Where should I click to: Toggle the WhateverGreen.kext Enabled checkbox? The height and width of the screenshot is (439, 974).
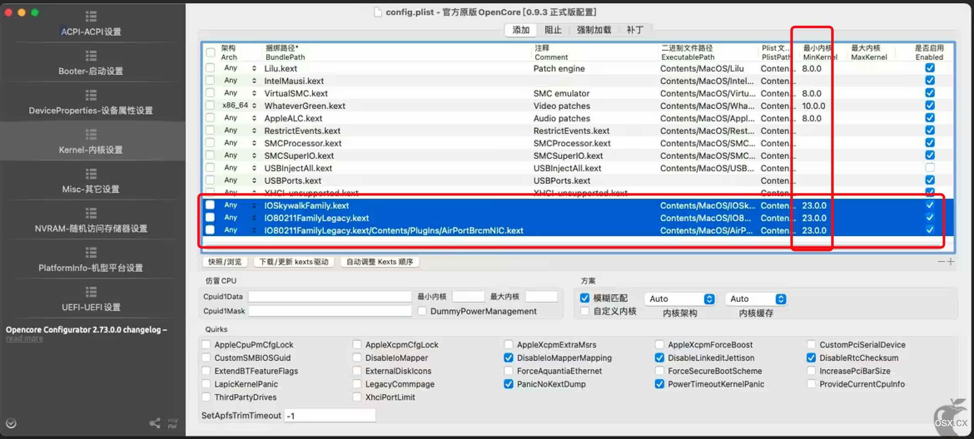(x=930, y=105)
